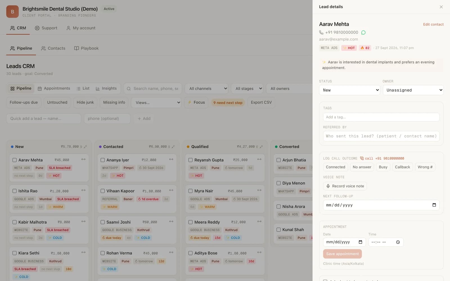Click the move arrows on Vihaan Kapoor card

[171, 190]
